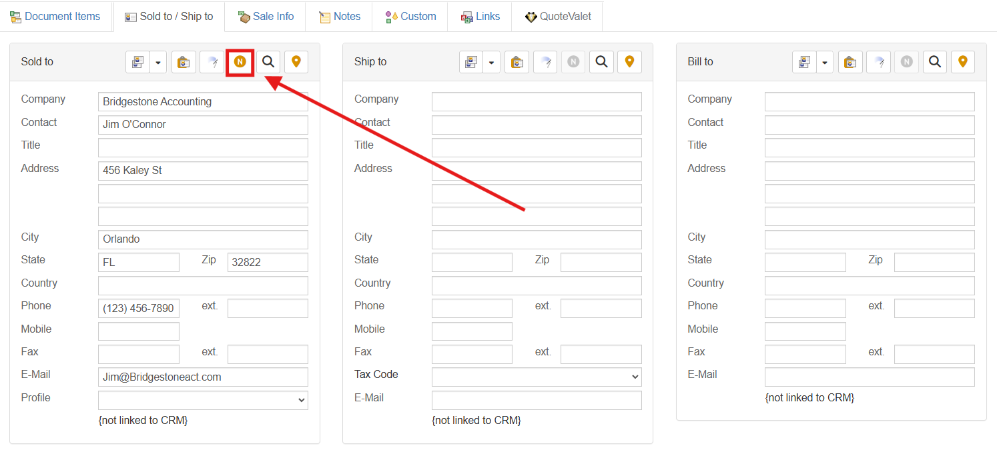Open the Sale Info tab

tap(266, 17)
